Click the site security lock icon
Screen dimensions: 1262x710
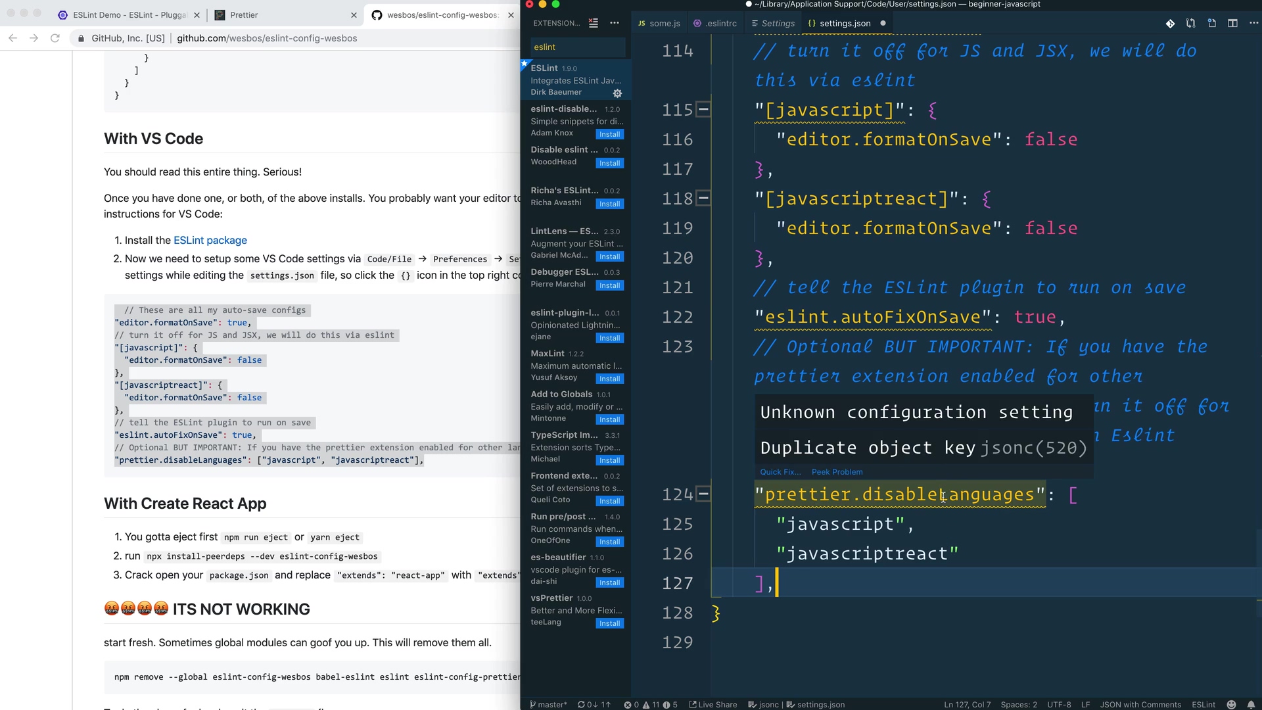click(x=81, y=38)
